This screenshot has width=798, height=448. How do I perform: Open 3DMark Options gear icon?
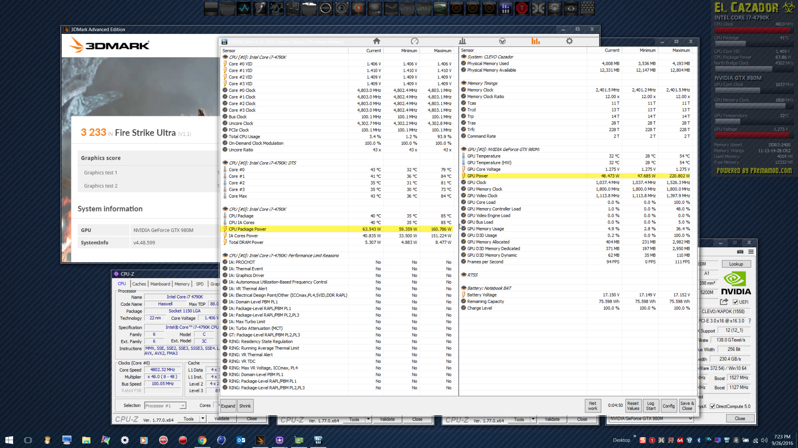569,41
